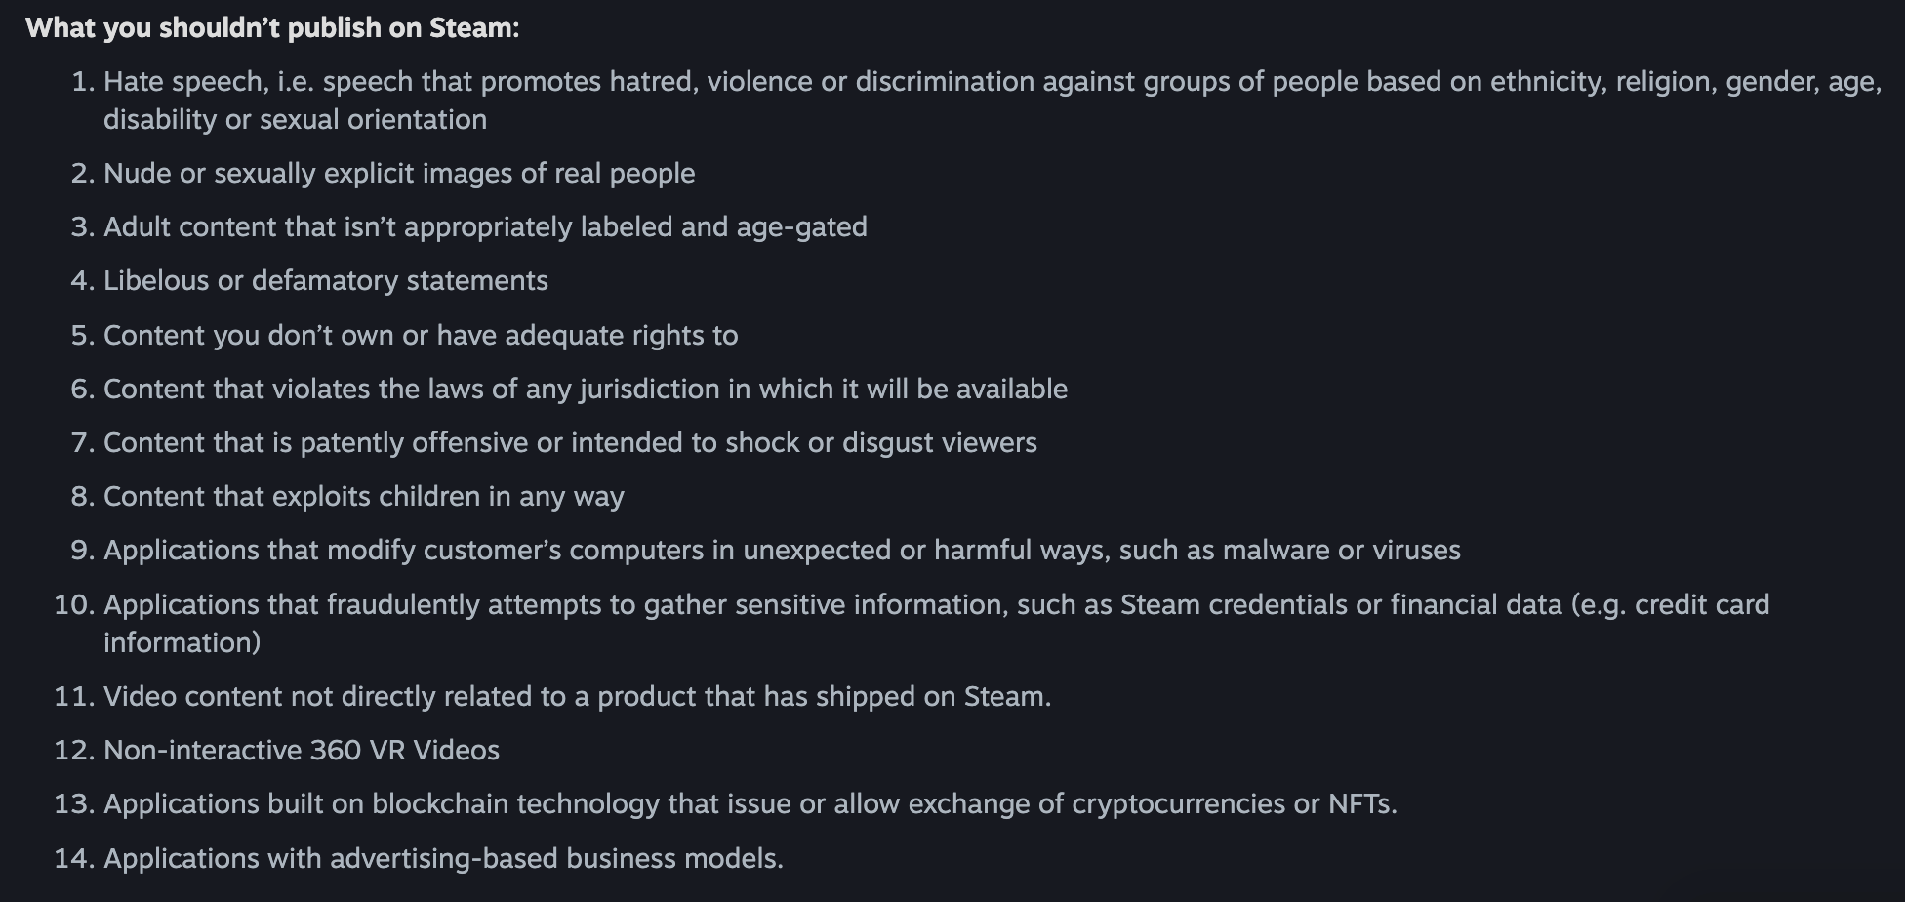Click the video content shipped on Steam rule
Image resolution: width=1905 pixels, height=902 pixels.
tap(578, 696)
